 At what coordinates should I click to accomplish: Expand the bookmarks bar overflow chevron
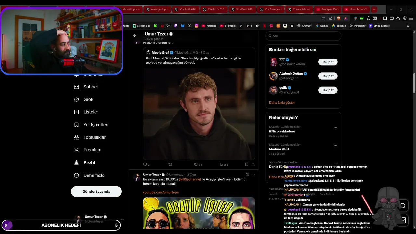408,26
